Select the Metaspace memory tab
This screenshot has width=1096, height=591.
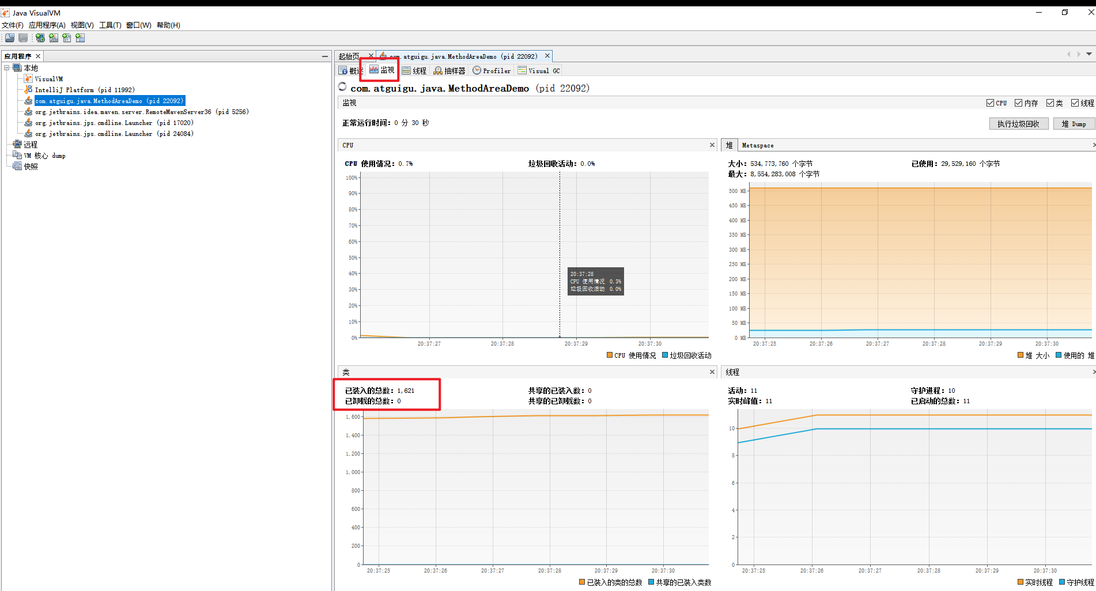coord(758,145)
